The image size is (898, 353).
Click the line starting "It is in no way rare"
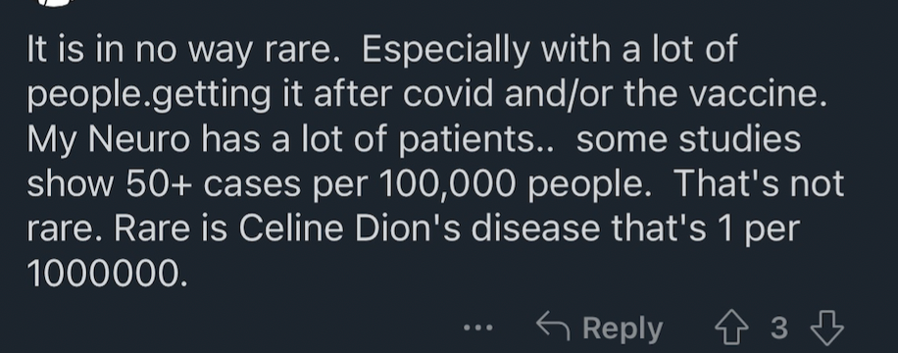[381, 50]
